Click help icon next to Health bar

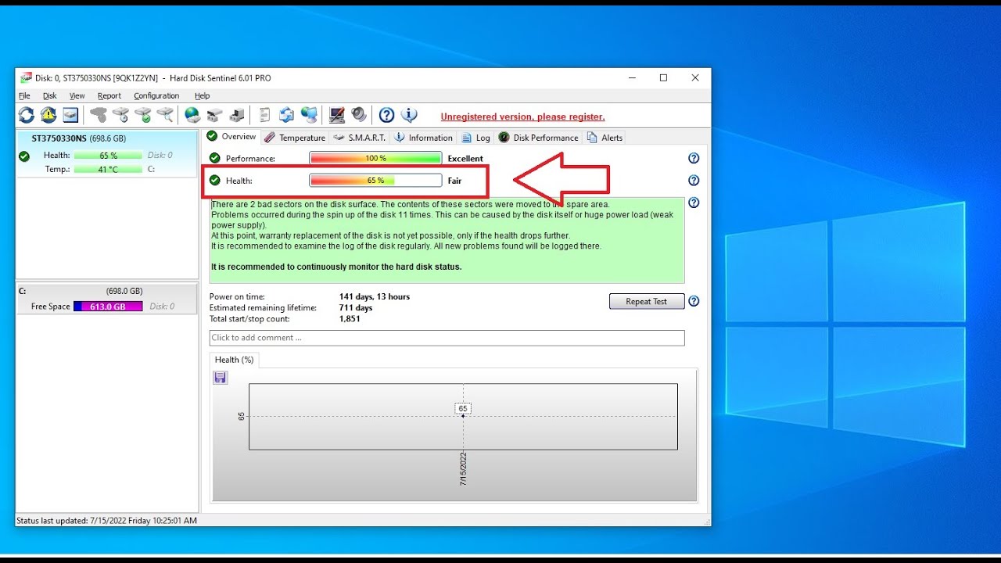click(x=694, y=181)
